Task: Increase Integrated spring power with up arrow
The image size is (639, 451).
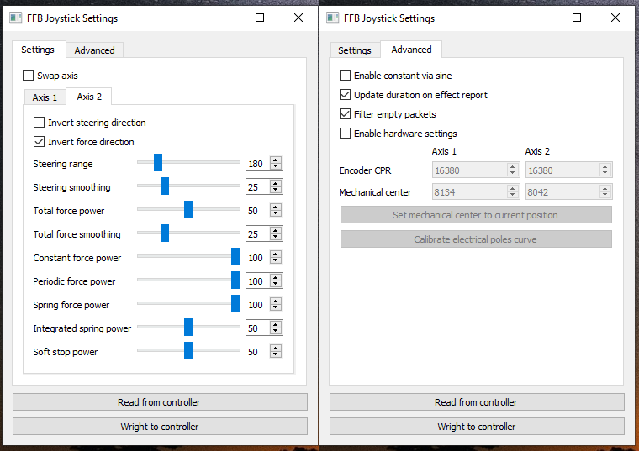Action: pyautogui.click(x=276, y=325)
